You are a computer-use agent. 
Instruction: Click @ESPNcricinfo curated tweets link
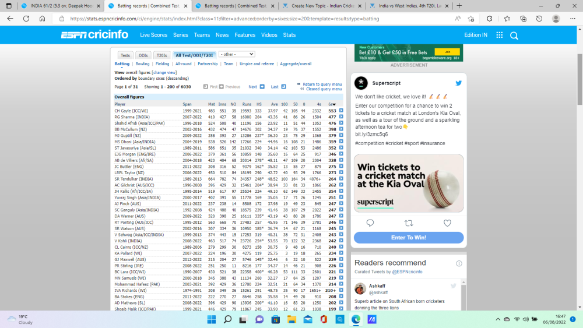pyautogui.click(x=407, y=272)
